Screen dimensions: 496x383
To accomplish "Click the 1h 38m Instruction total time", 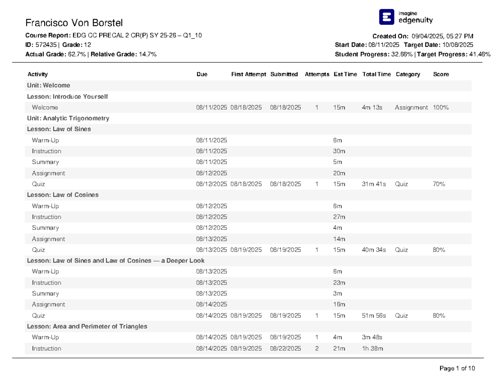I will tap(372, 349).
